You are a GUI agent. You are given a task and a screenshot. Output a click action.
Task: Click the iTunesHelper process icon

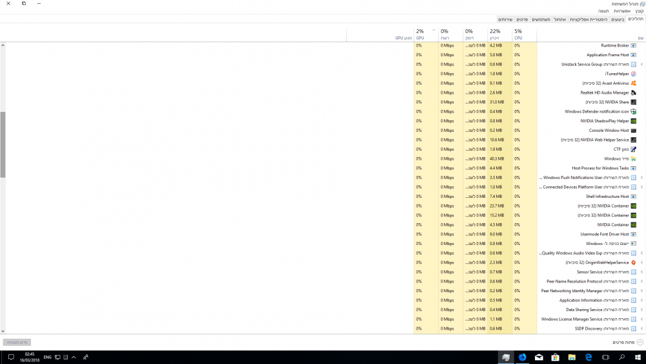pos(634,74)
